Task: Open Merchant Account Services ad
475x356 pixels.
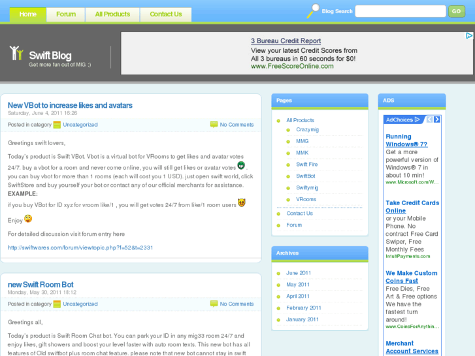Action: [x=412, y=348]
